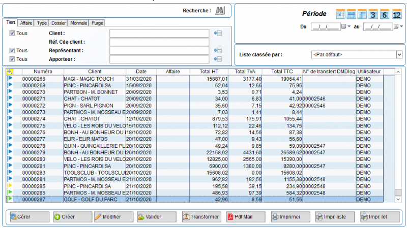Toggle the Tous checkbox for Représentant
This screenshot has height=228, width=407.
[12, 50]
